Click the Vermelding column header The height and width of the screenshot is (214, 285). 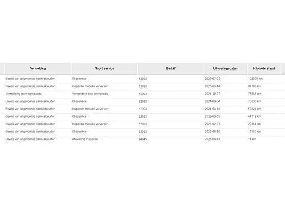point(38,68)
